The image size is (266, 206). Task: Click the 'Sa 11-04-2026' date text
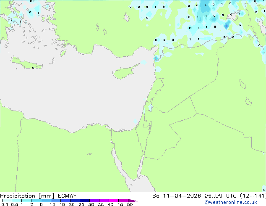point(177,196)
